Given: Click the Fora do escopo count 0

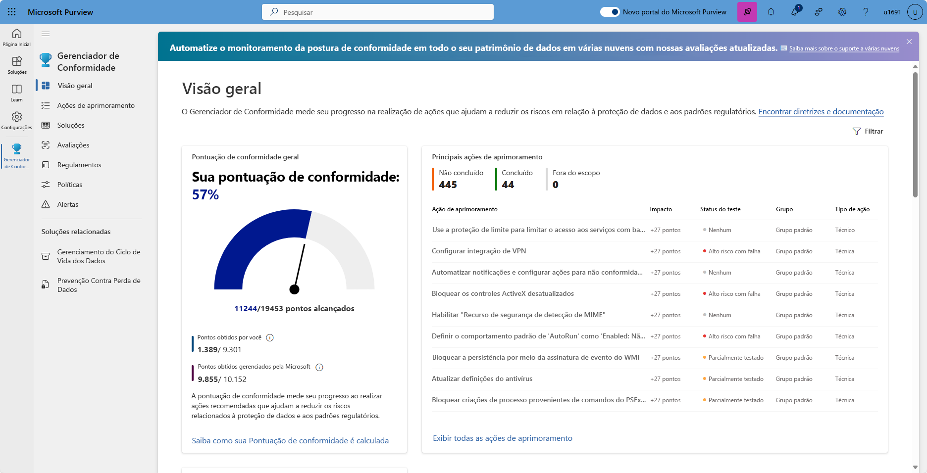Looking at the screenshot, I should click(x=556, y=185).
